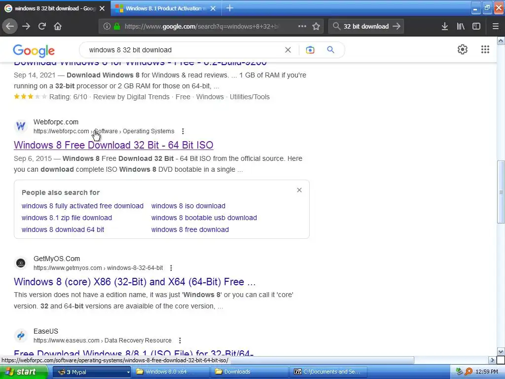The height and width of the screenshot is (379, 505).
Task: Open the Windows Start menu
Action: (24, 372)
